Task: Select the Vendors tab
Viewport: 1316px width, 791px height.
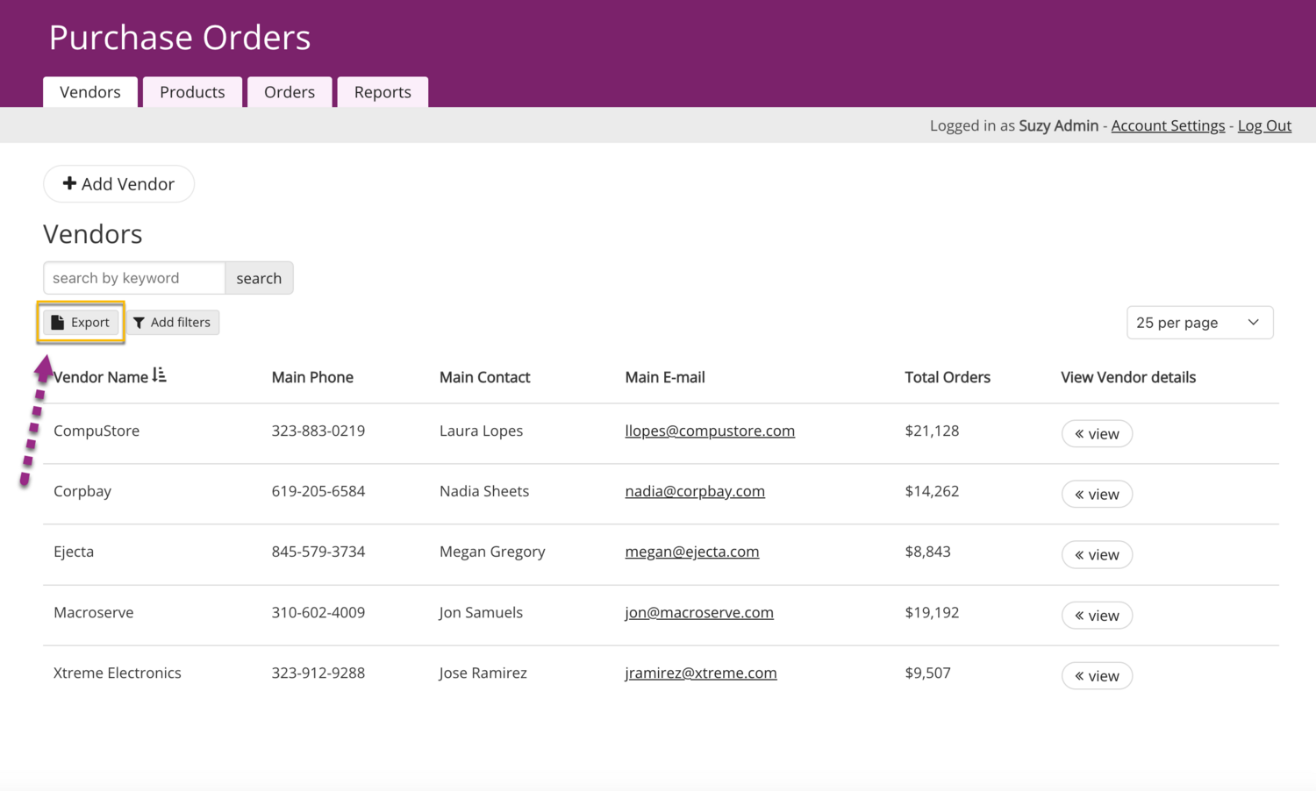Action: (90, 92)
